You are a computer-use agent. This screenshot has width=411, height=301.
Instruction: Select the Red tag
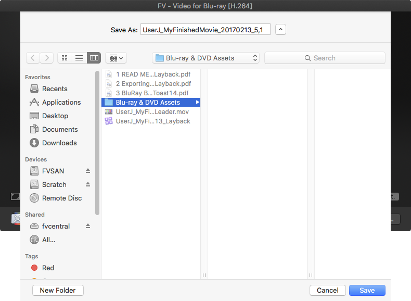coord(48,268)
